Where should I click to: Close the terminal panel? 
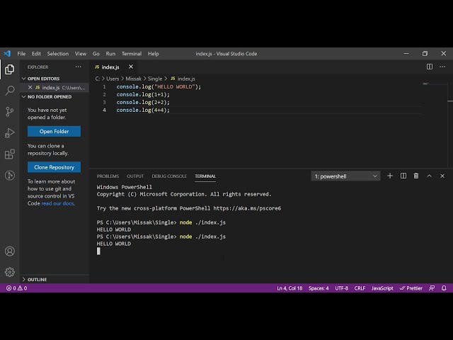click(442, 176)
